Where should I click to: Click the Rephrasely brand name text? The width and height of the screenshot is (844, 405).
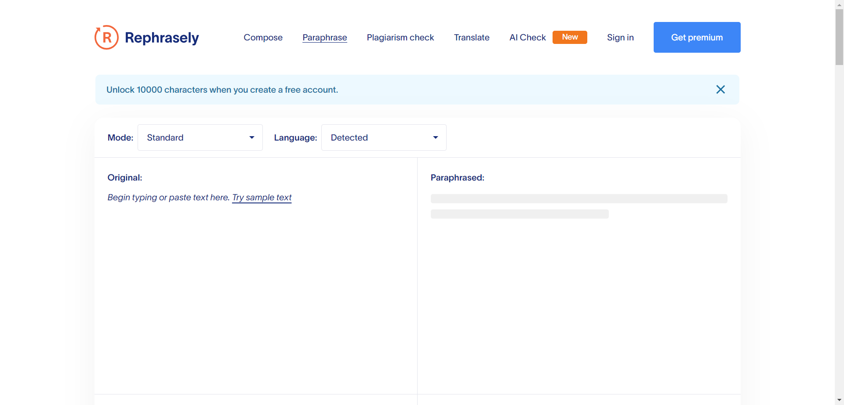click(162, 38)
